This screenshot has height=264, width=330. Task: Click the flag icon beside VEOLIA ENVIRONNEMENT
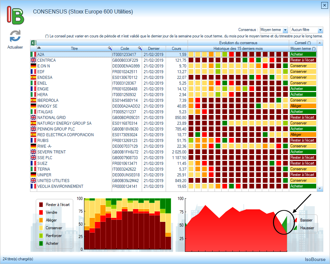pyautogui.click(x=33, y=186)
